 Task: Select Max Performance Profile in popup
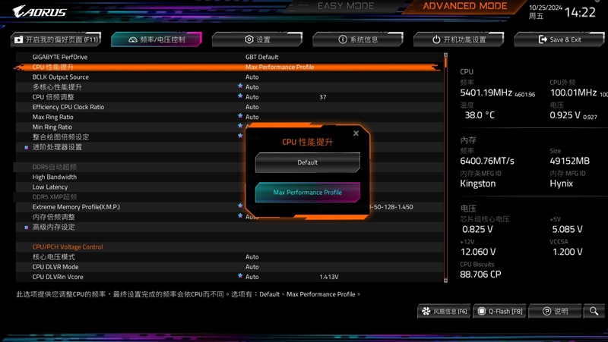[308, 193]
